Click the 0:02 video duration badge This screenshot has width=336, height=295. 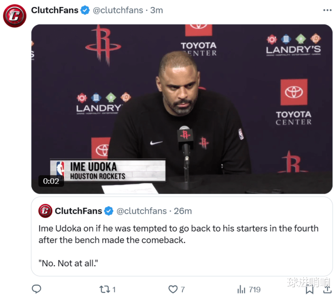click(51, 181)
